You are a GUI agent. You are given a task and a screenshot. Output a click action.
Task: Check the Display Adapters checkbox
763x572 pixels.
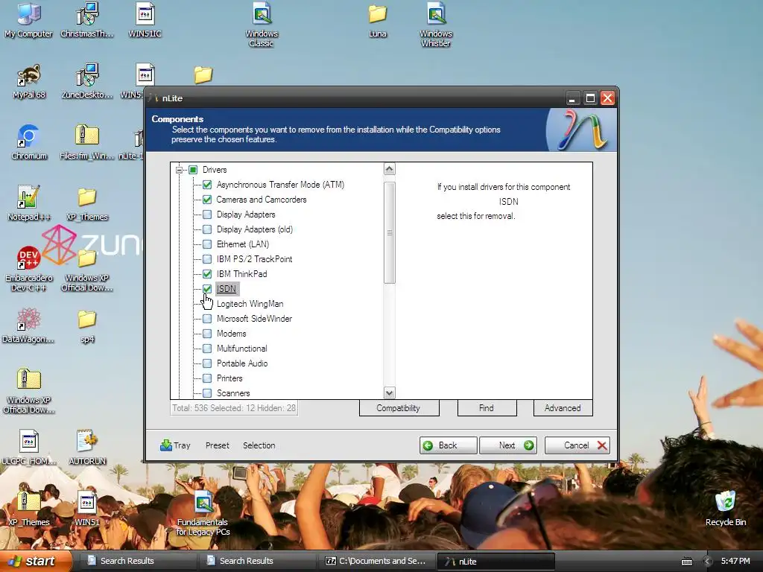pyautogui.click(x=207, y=214)
